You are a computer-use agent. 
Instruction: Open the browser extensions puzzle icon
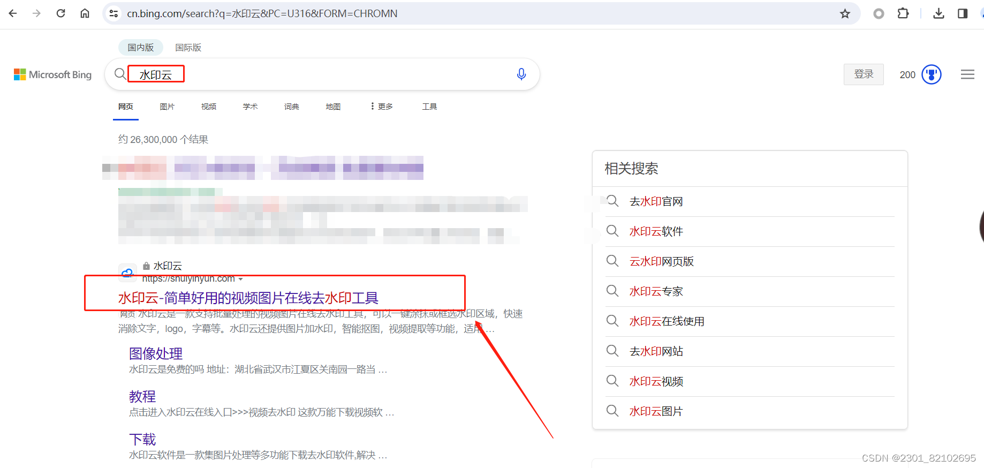point(903,13)
